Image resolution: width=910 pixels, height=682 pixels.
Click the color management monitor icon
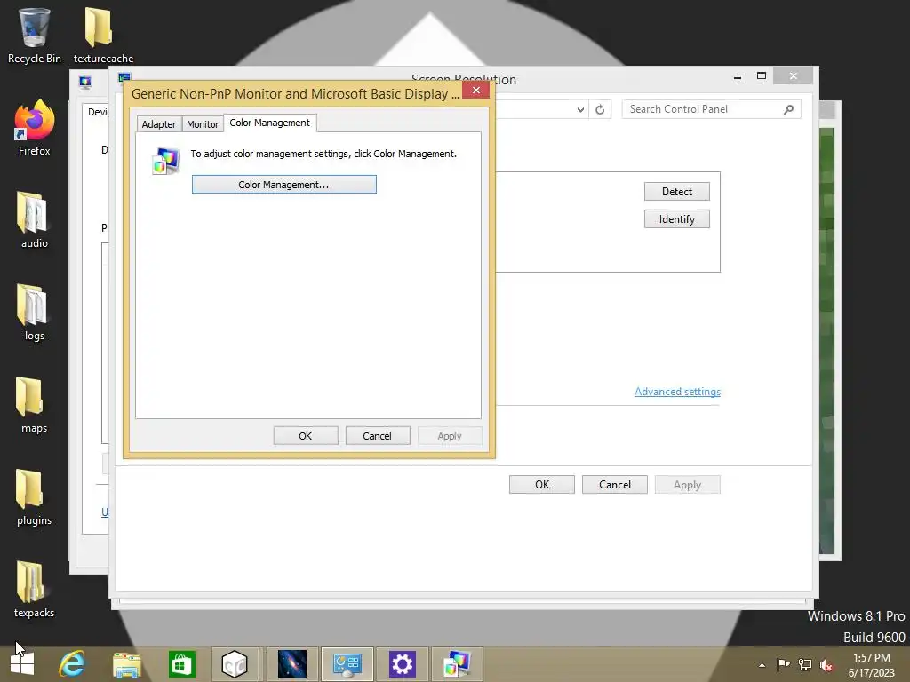(166, 161)
